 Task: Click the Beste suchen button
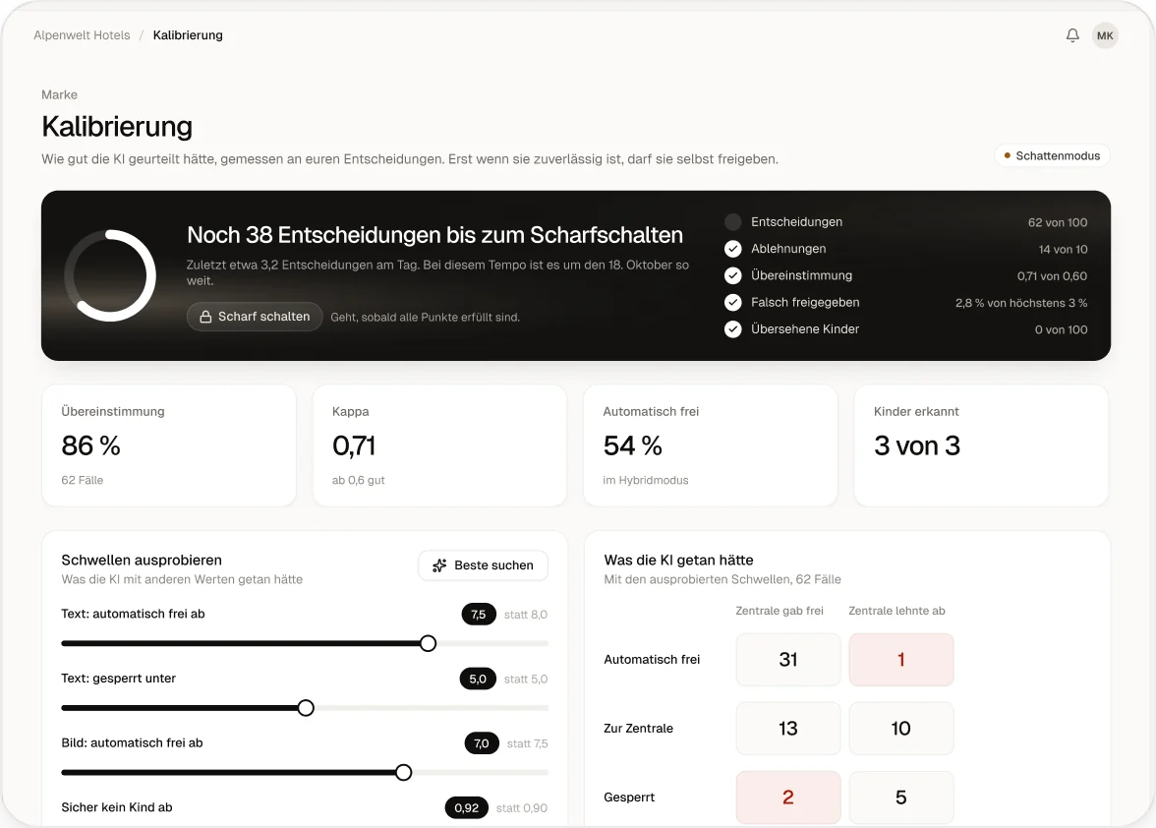[483, 565]
